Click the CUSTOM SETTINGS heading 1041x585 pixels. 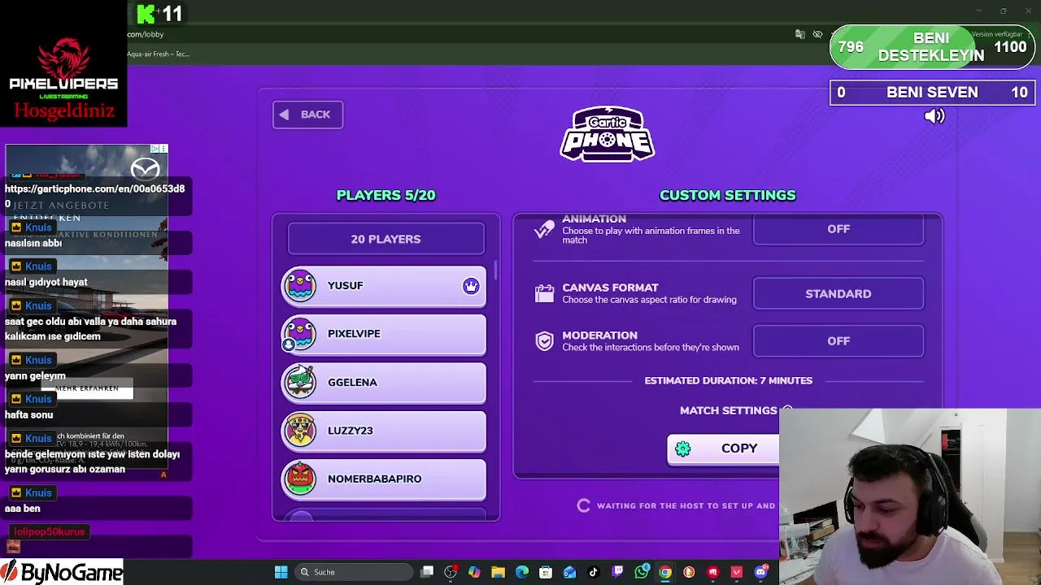coord(728,195)
